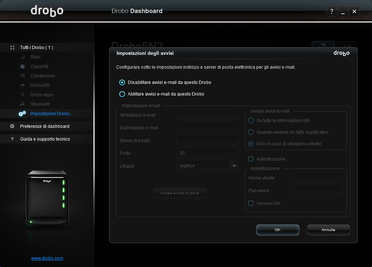
Task: Open Guida e supporto tecnico menu
Action: point(45,139)
